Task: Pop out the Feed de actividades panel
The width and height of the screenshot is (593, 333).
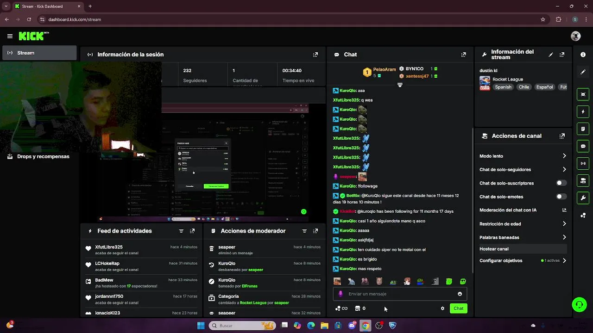Action: tap(192, 231)
